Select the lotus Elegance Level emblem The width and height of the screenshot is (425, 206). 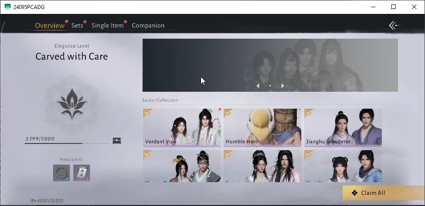72,104
